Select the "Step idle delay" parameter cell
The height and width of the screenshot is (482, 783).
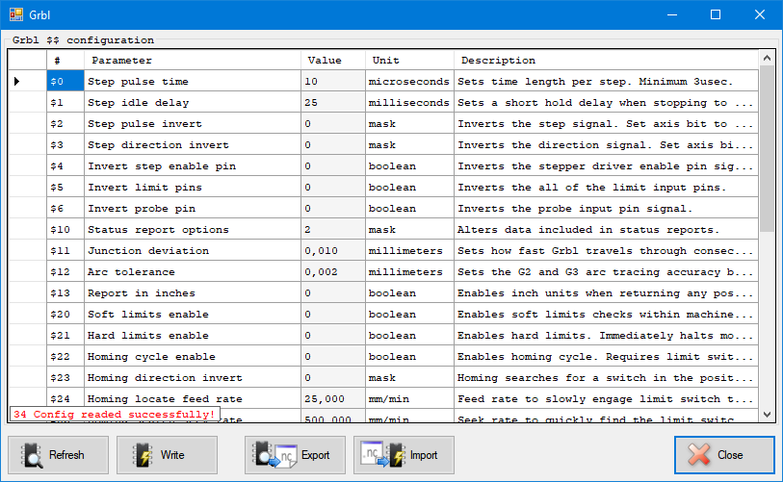tap(193, 102)
